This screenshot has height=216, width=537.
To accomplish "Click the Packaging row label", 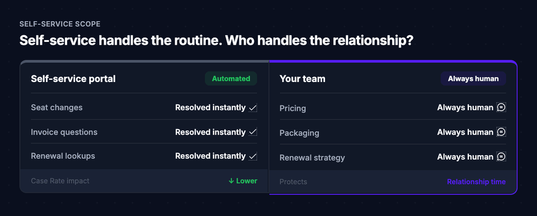I will pyautogui.click(x=299, y=133).
